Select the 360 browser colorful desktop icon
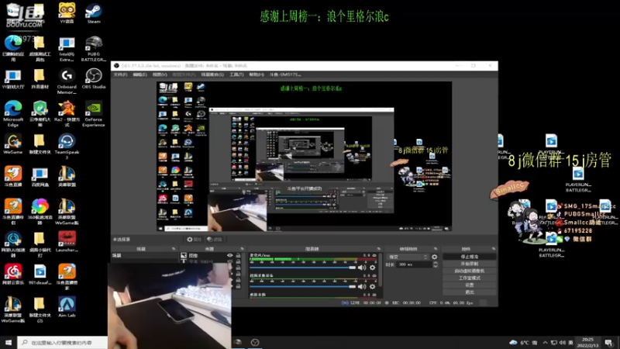This screenshot has width=620, height=349. (x=40, y=212)
